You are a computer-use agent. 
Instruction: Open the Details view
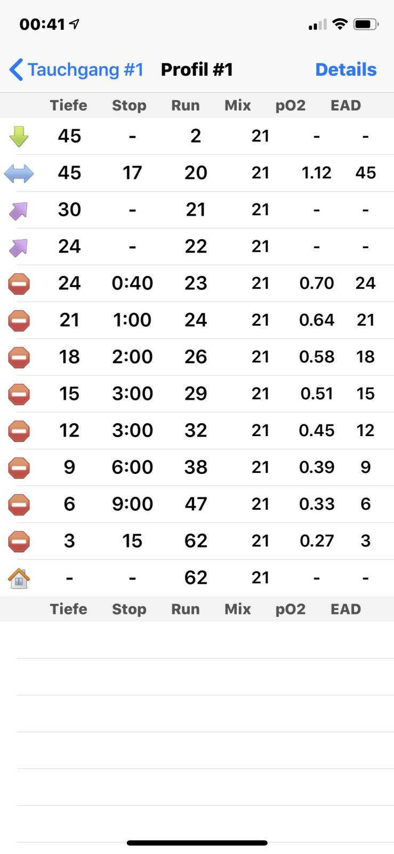(x=345, y=69)
